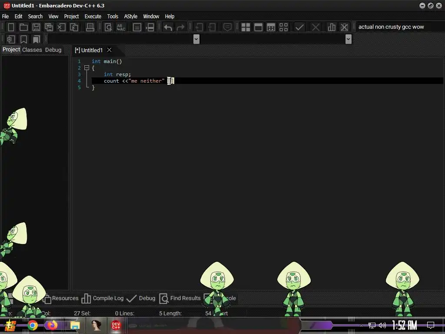The height and width of the screenshot is (334, 445).
Task: Click line number 5 in gutter
Action: 79,87
